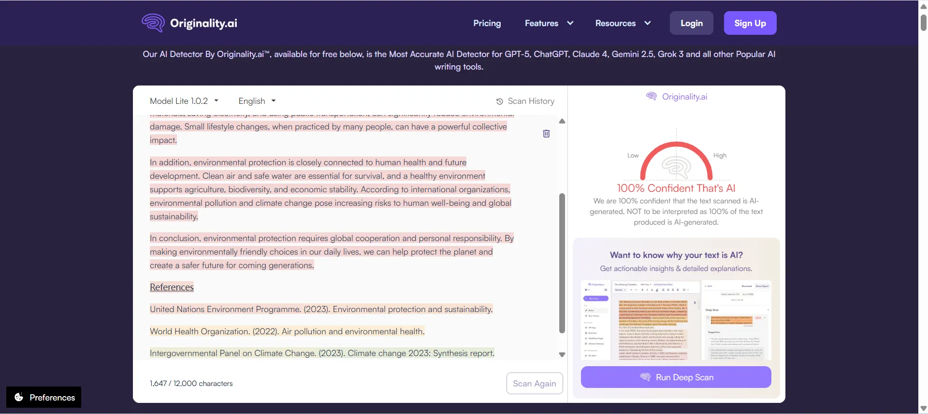The width and height of the screenshot is (928, 414).
Task: Click the United Nations Environment Programme reference
Action: [321, 309]
